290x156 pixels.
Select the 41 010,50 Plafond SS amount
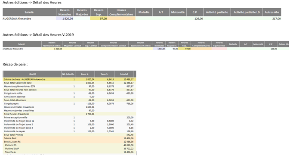click(x=129, y=145)
